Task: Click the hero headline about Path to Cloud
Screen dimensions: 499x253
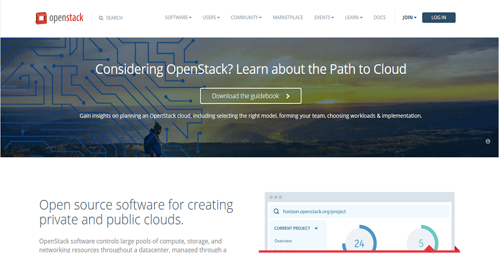Action: pos(251,69)
